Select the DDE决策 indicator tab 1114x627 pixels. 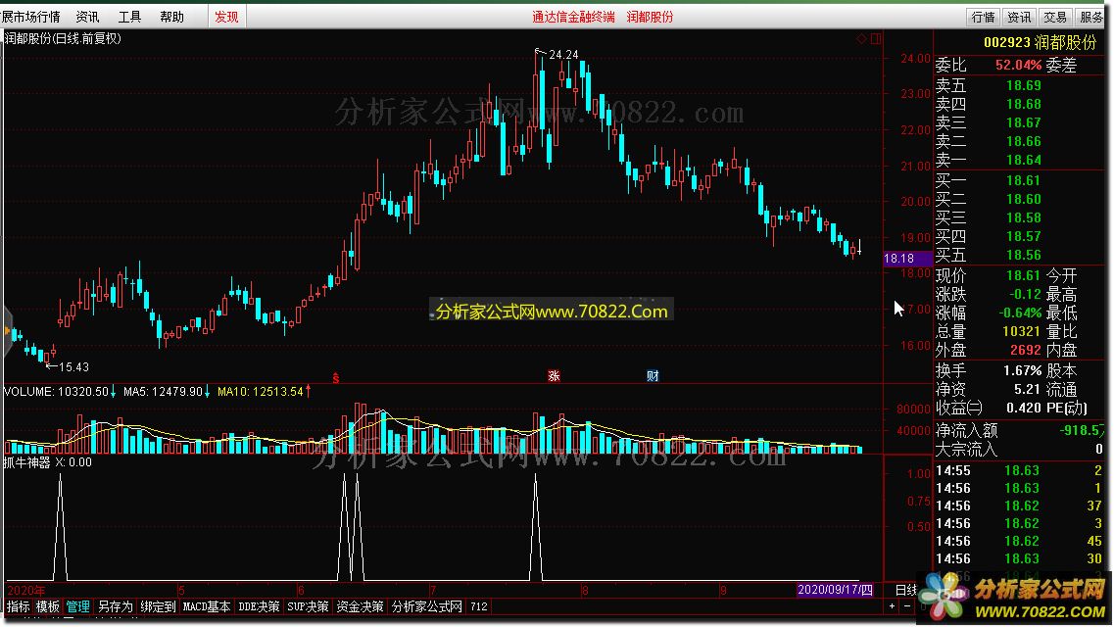(x=259, y=606)
